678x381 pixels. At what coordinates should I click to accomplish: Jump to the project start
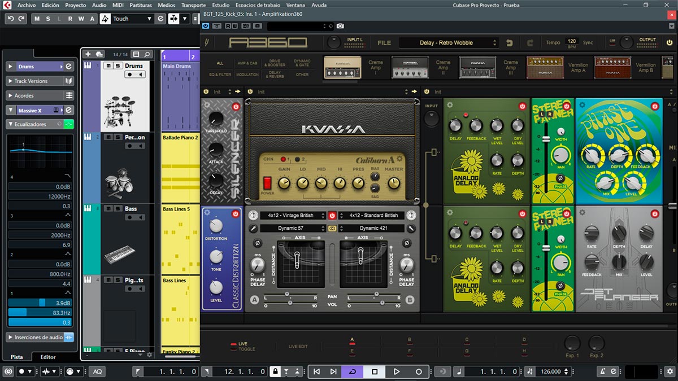click(x=316, y=371)
